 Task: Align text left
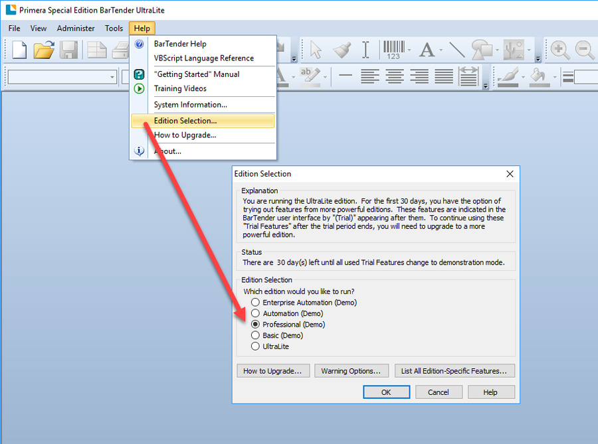(369, 76)
